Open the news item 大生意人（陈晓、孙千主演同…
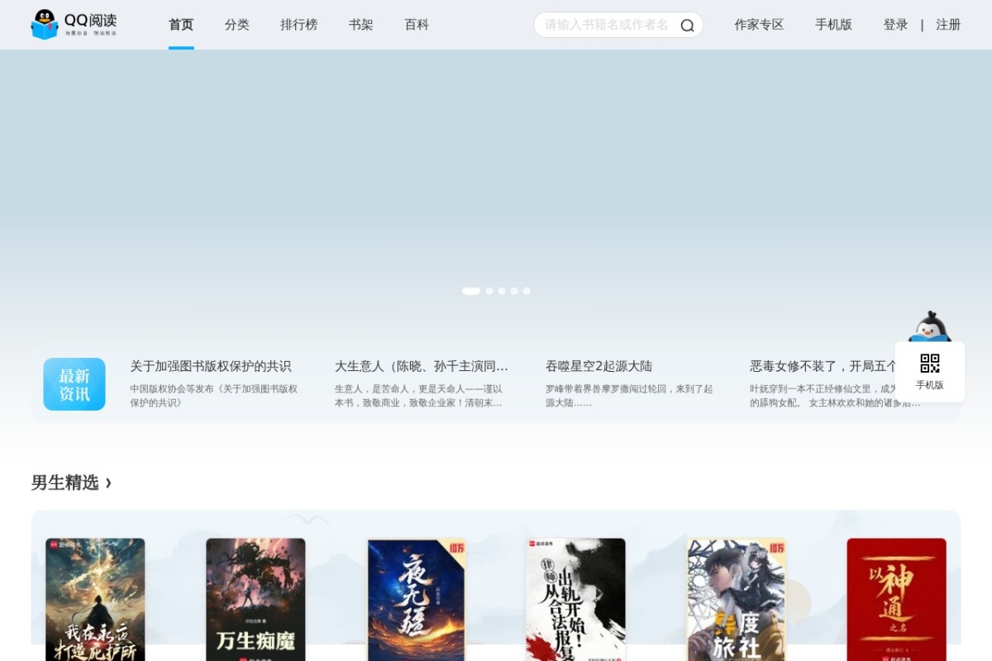992x661 pixels. tap(422, 366)
